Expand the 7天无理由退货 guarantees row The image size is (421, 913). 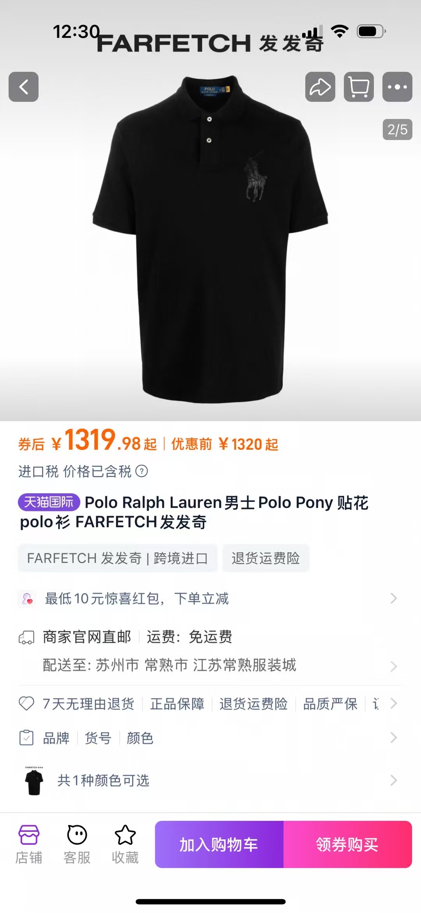(394, 704)
